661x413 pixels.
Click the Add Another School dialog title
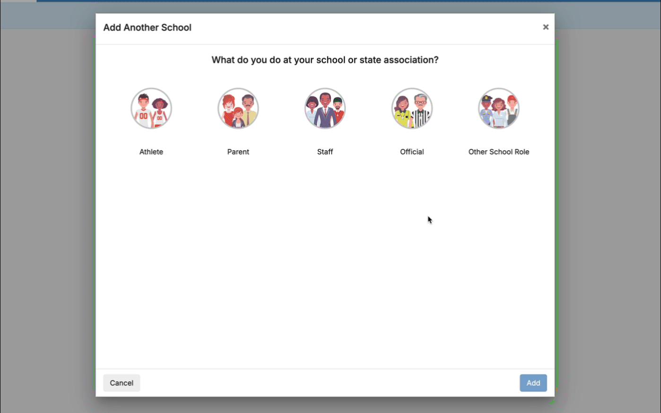pyautogui.click(x=147, y=27)
